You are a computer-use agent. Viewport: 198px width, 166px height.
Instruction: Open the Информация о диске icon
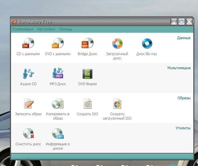coord(58,134)
